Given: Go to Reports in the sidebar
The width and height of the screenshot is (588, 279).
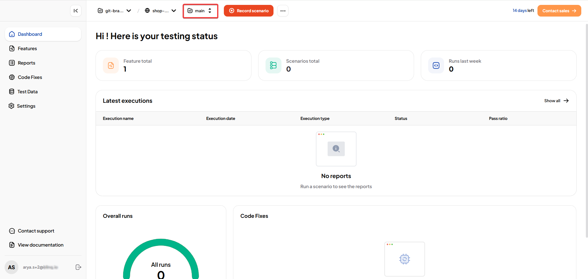Looking at the screenshot, I should (x=26, y=63).
